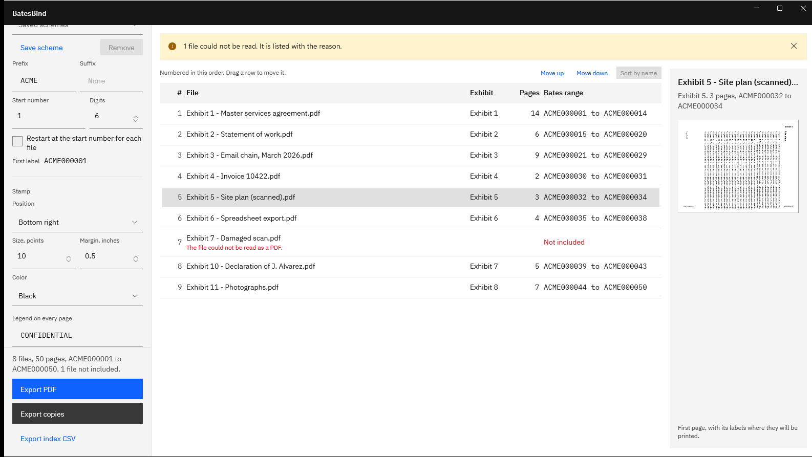Select row Exhibit 5 - Site plan (scanned).pdf
Screen dimensions: 812x457
[411, 198]
